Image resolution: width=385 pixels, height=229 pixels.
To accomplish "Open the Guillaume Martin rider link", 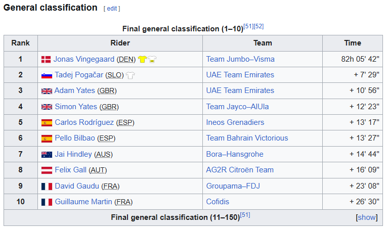I will point(83,202).
